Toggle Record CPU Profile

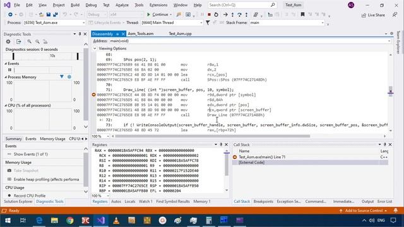[x=27, y=195]
